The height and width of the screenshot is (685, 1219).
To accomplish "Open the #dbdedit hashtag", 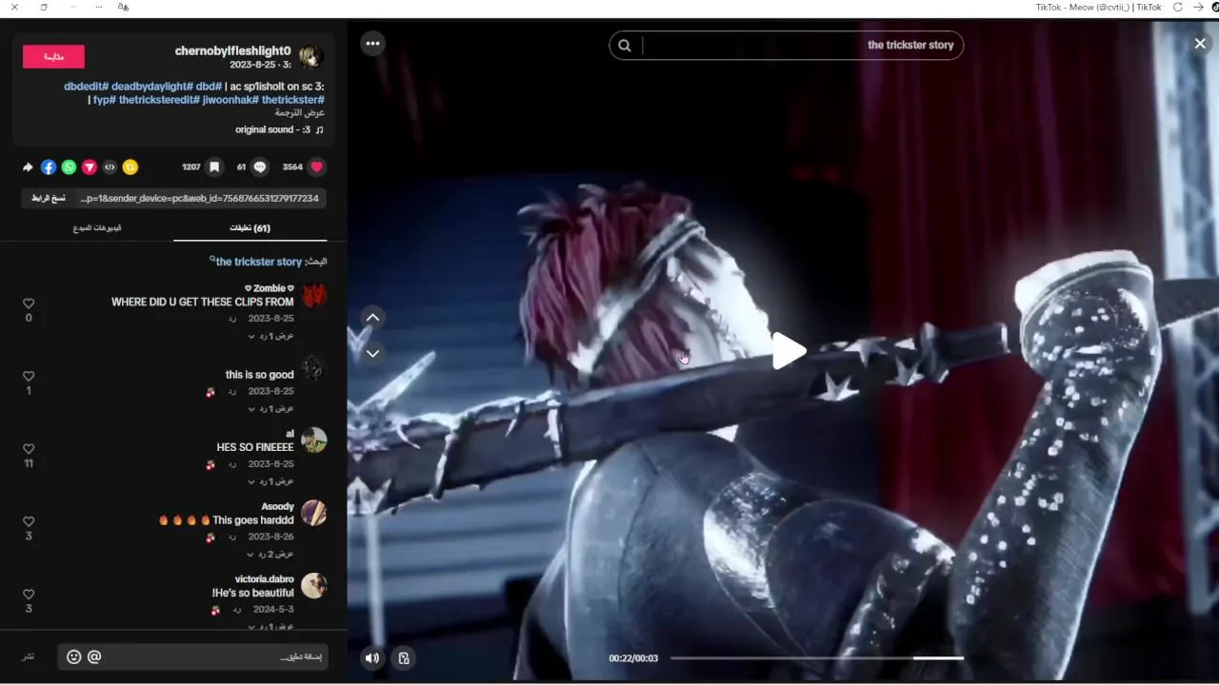I will coord(85,87).
